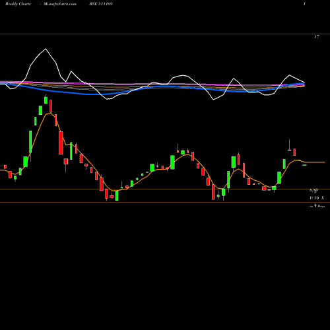Image resolution: width=330 pixels, height=330 pixels.
Task: Click the white indicator line's highest peak
Action: 46,49
